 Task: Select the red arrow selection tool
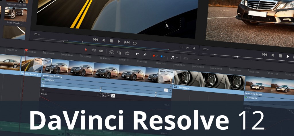pyautogui.click(x=86, y=50)
